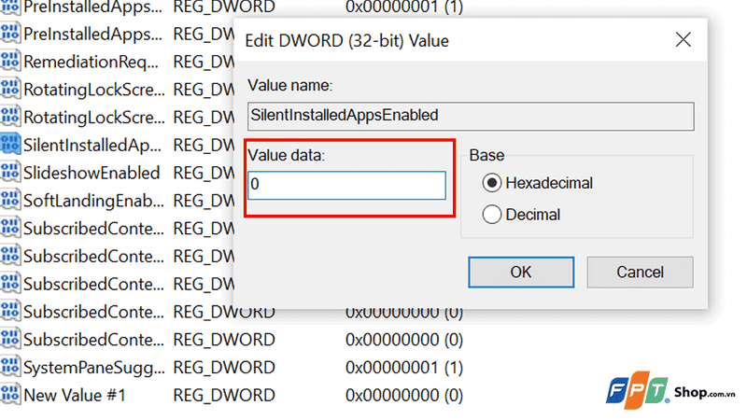Select the SilentInstalledAp... entry name
747x420 pixels.
coord(92,146)
